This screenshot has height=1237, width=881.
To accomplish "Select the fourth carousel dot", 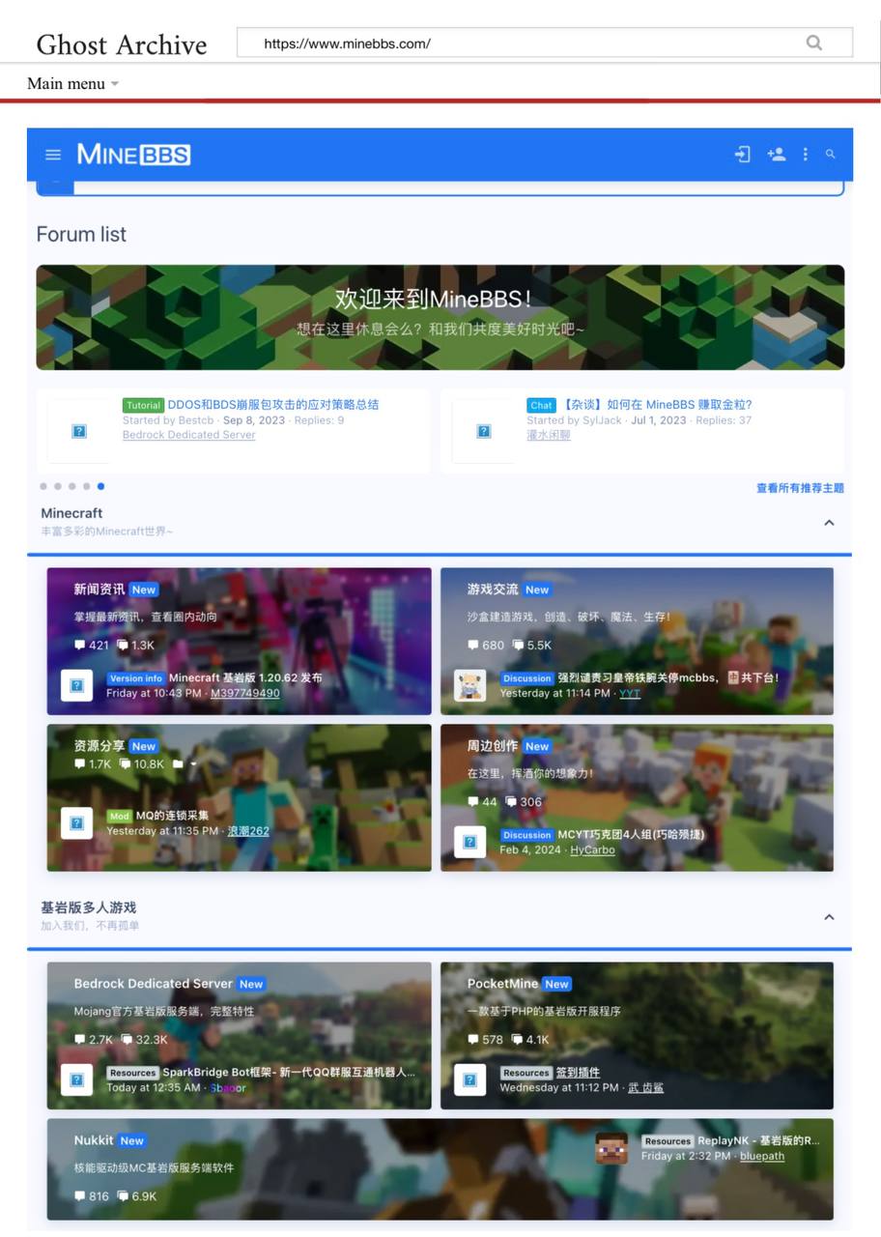I will tap(87, 486).
